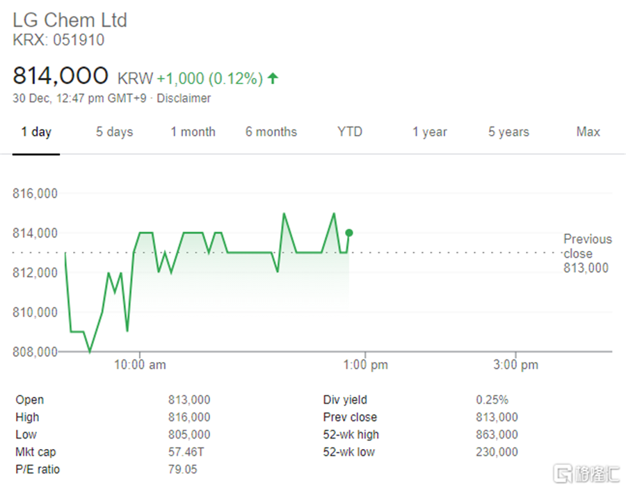This screenshot has width=626, height=490.
Task: Click the LG Chem Ltd title
Action: [70, 20]
